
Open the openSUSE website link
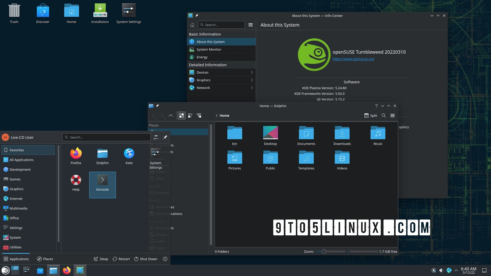click(353, 59)
